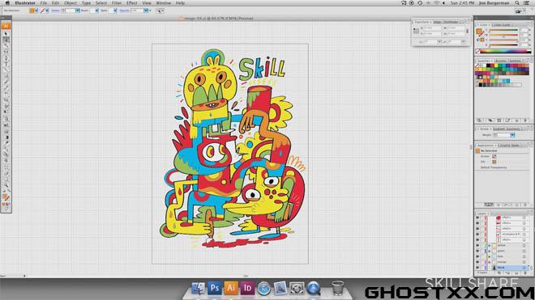Viewport: 535px width, 300px height.
Task: Hide the green layer eye icon
Action: pos(477,251)
